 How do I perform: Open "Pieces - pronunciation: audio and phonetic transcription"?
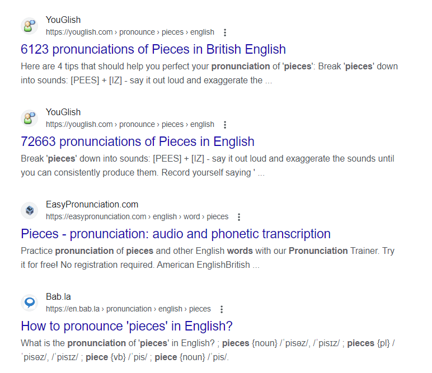(x=176, y=234)
